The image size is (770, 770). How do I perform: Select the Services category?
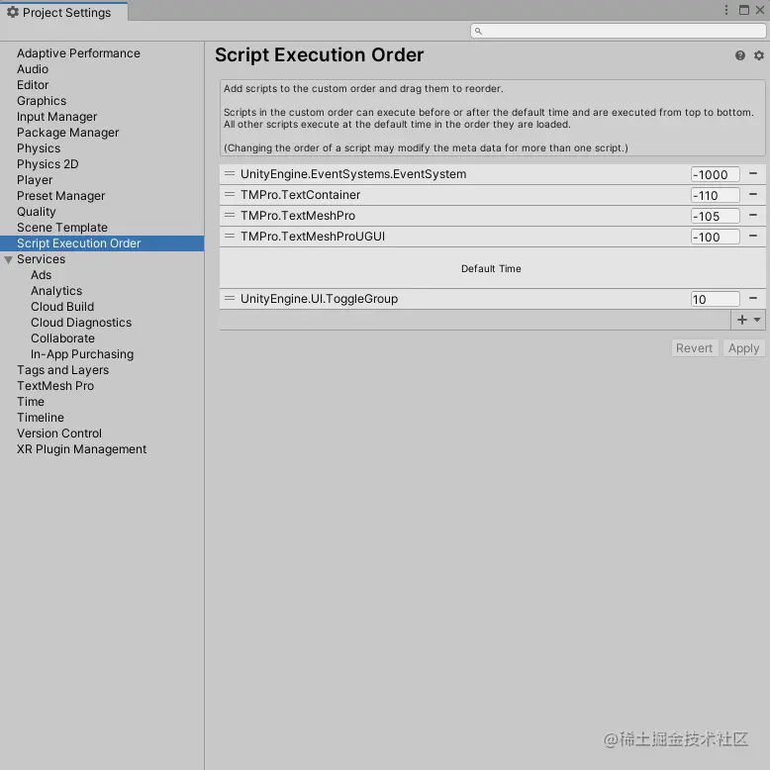[41, 258]
